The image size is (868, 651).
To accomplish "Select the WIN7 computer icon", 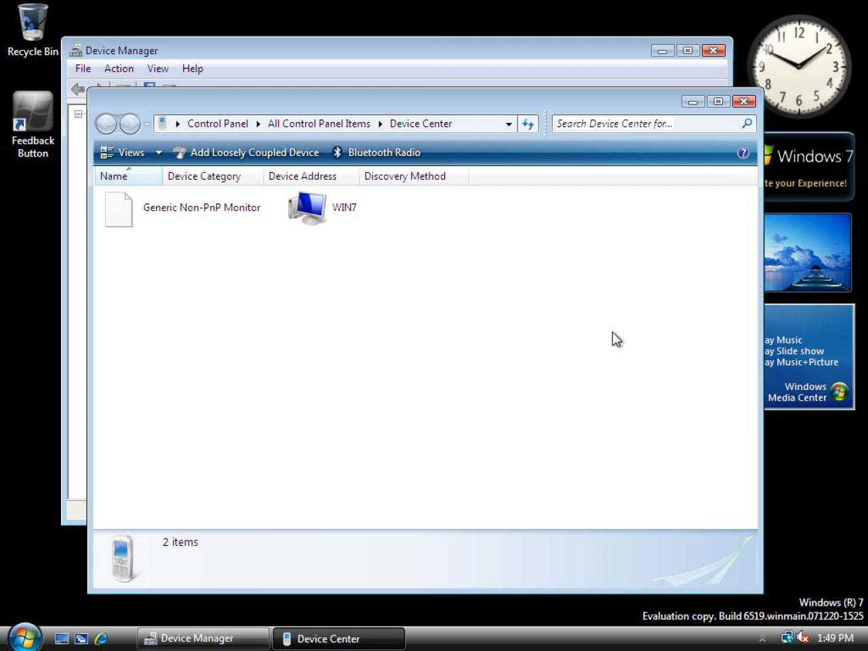I will coord(307,208).
